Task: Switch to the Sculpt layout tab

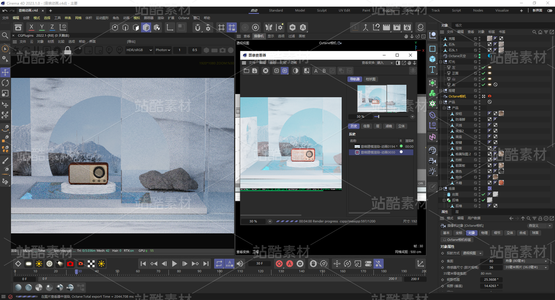Action: (x=322, y=10)
